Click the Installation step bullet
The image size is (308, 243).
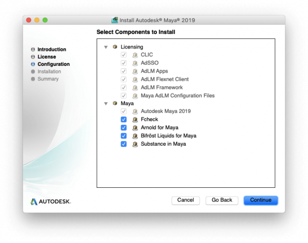tap(33, 72)
